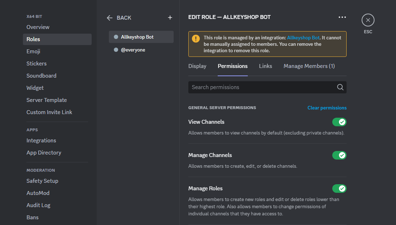Open the three-dot role options menu
This screenshot has width=396, height=225.
click(x=342, y=17)
